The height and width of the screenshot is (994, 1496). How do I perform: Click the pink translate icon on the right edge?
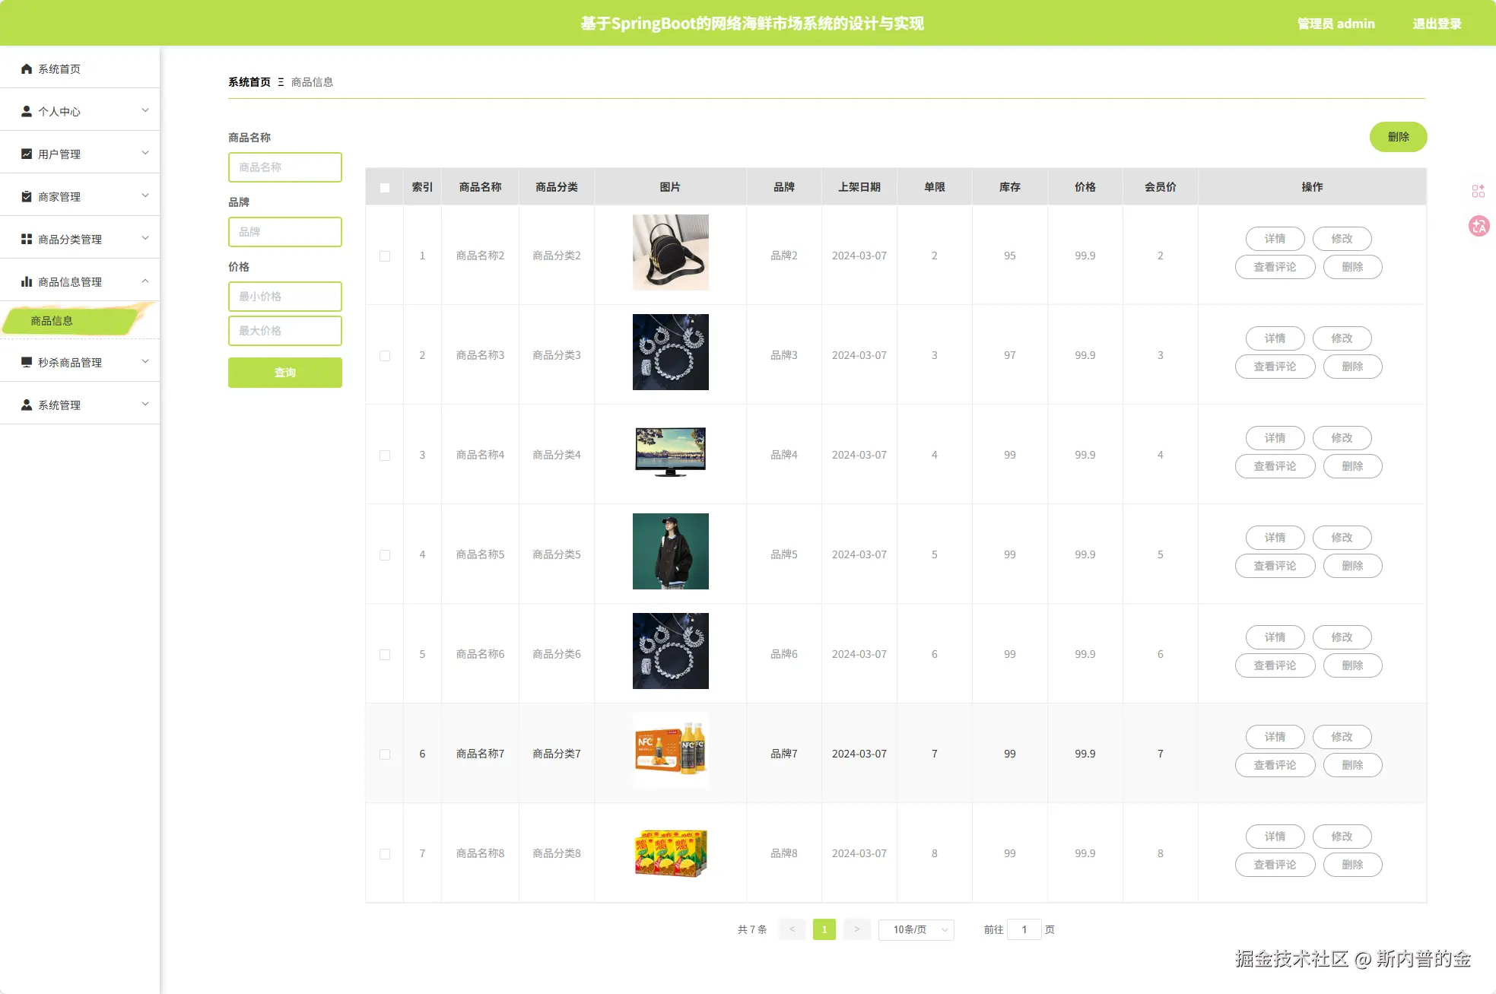(1479, 226)
